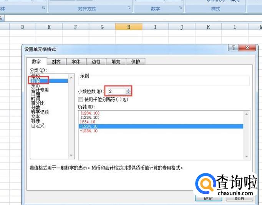The height and width of the screenshot is (205, 262).
Task: Select 科学记数 category
Action: pos(40,112)
